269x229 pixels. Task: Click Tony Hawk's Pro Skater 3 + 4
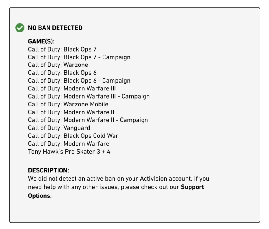(69, 152)
